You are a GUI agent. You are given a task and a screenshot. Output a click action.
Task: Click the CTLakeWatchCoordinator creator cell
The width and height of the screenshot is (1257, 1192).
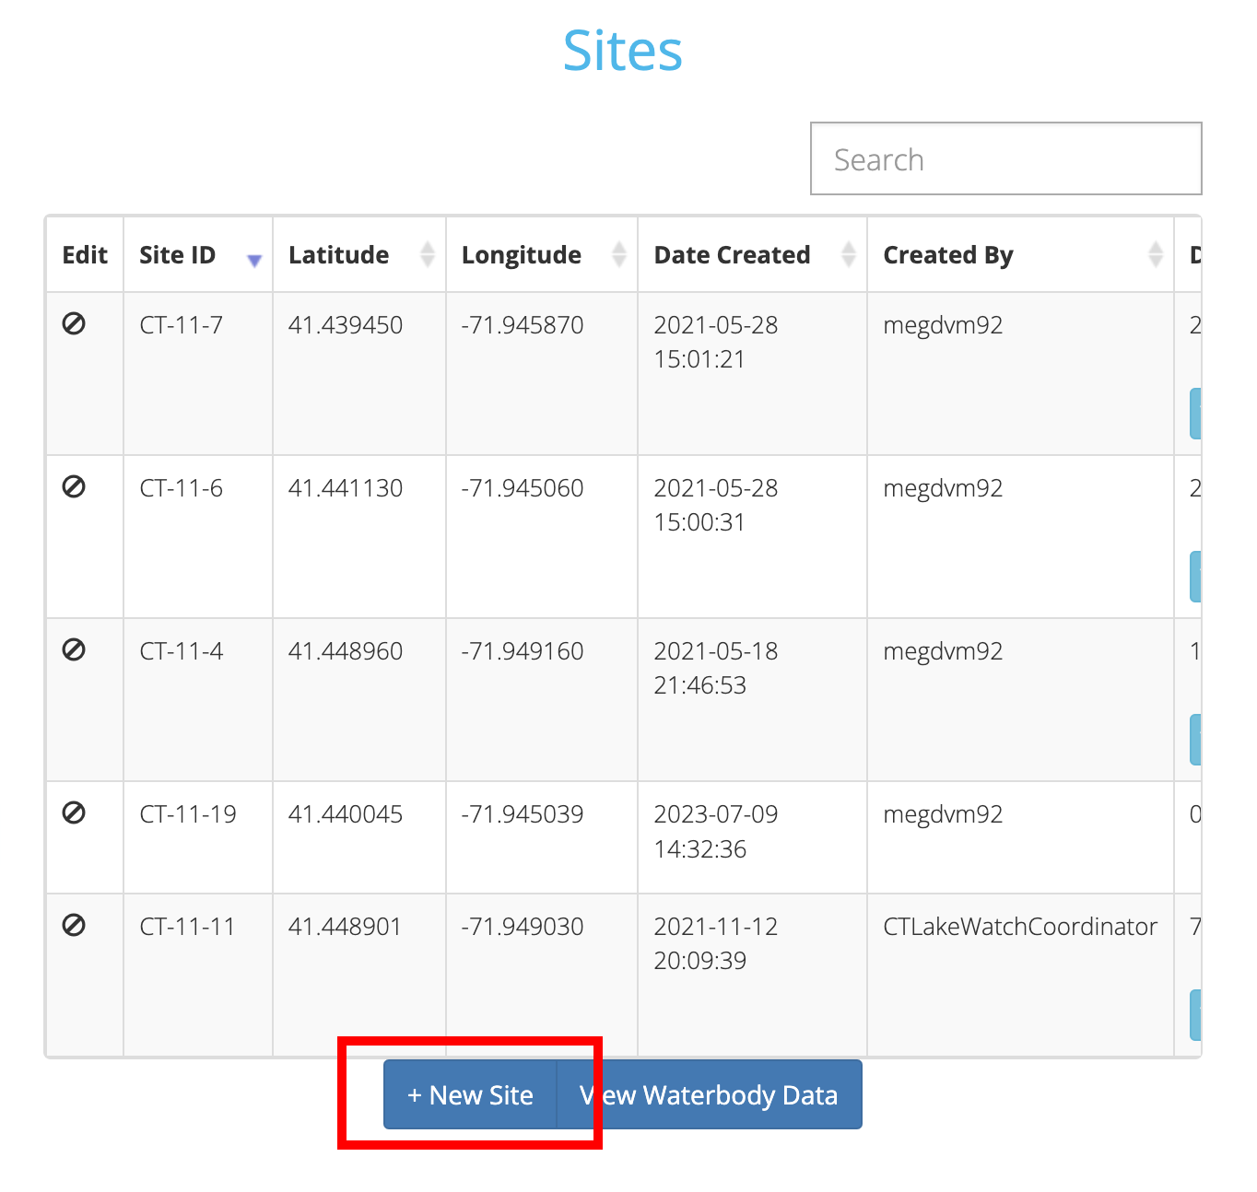pos(1019,927)
